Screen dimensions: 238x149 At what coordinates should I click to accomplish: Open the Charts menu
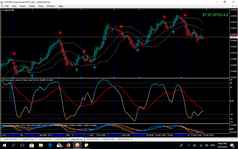coord(32,6)
